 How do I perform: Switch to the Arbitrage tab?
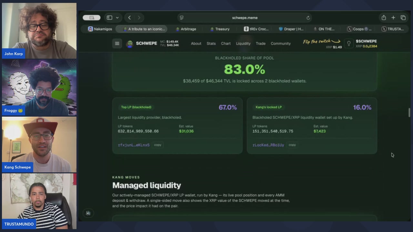[186, 29]
